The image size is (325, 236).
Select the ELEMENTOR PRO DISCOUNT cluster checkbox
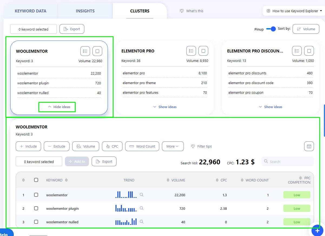(x=309, y=51)
